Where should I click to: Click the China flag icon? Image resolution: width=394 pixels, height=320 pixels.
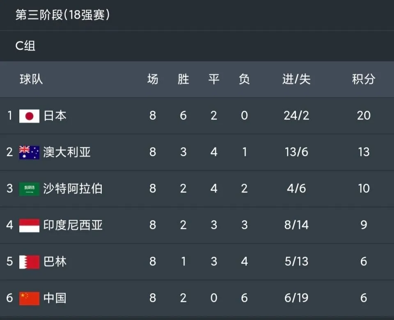29,298
